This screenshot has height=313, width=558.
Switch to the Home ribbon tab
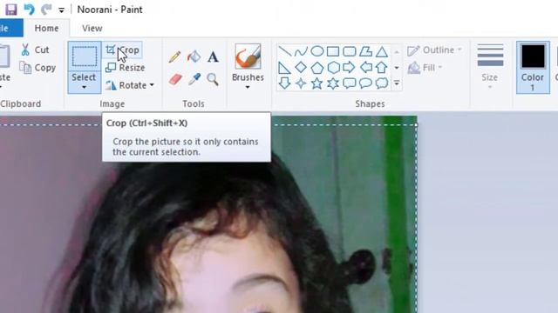coord(46,28)
